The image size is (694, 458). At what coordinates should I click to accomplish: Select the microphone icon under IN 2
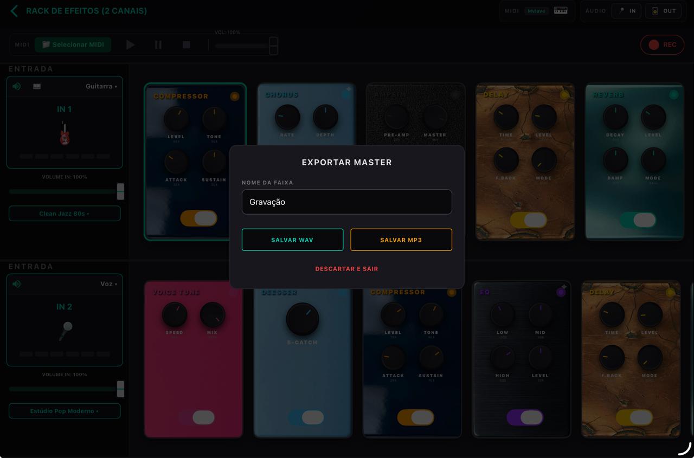[66, 331]
